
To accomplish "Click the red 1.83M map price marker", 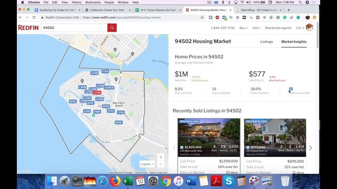I will point(97,92).
